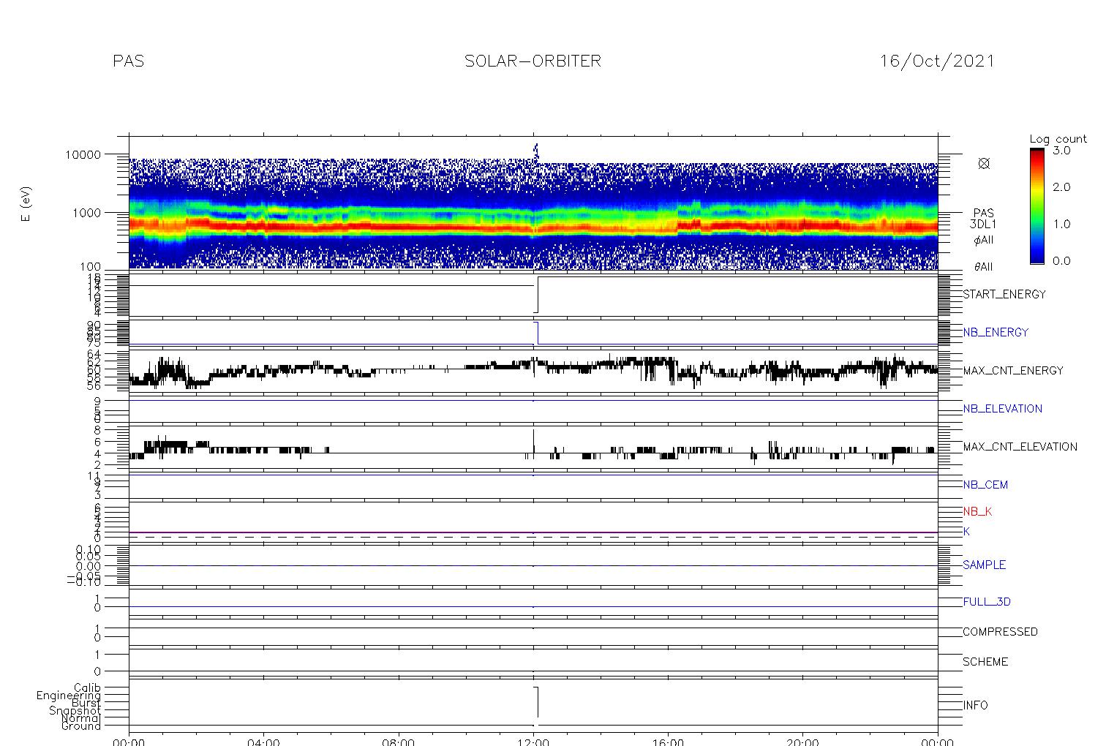The width and height of the screenshot is (1106, 746).
Task: Click the 'Snapshot' mode label
Action: coord(75,711)
